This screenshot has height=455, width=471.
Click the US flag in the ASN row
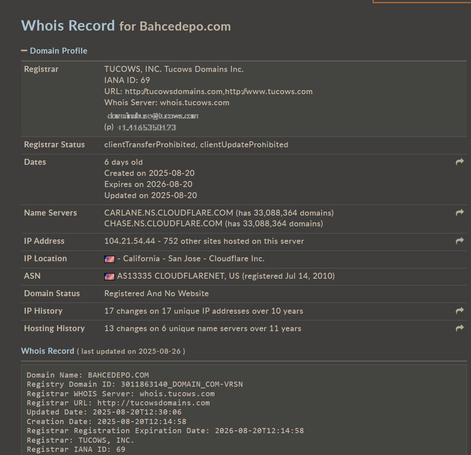click(x=109, y=276)
